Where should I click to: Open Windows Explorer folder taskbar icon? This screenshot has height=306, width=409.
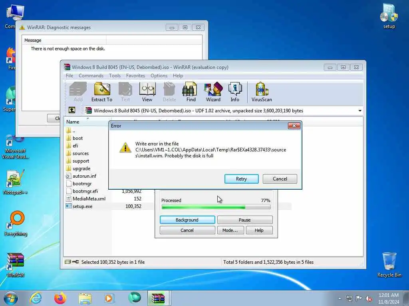point(85,298)
